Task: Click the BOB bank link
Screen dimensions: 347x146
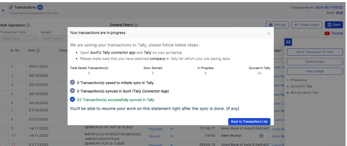Action: click(x=339, y=13)
